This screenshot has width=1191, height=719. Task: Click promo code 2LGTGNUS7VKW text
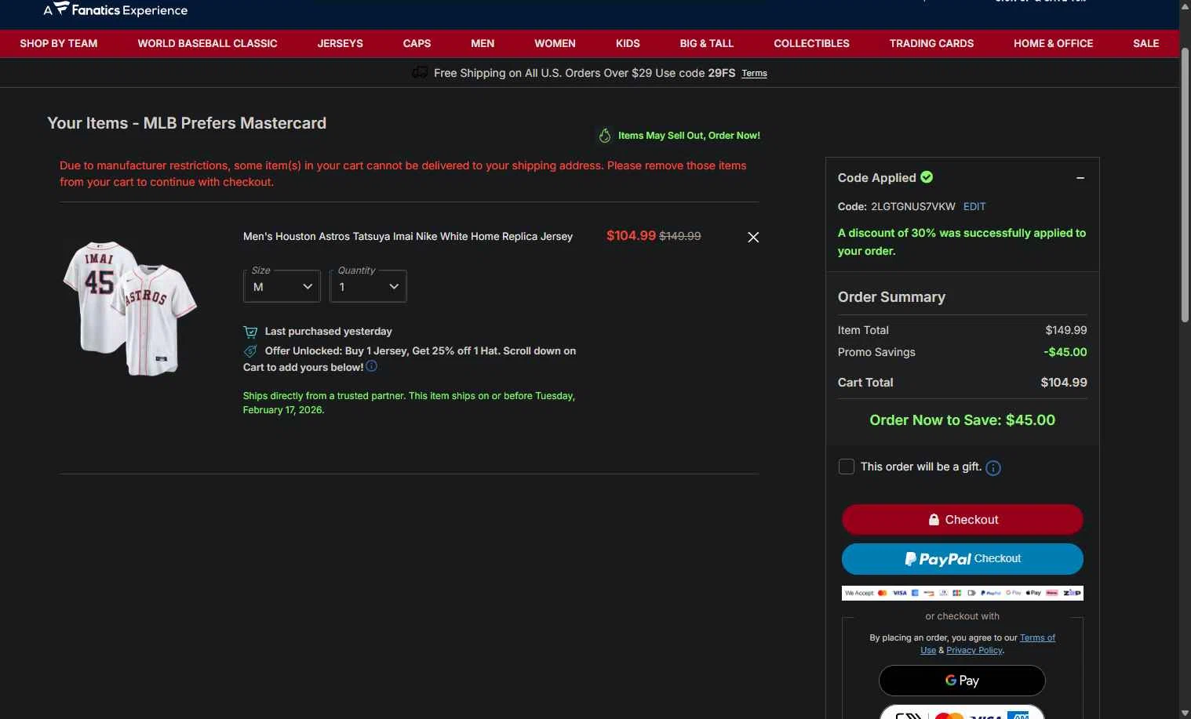[x=913, y=206]
